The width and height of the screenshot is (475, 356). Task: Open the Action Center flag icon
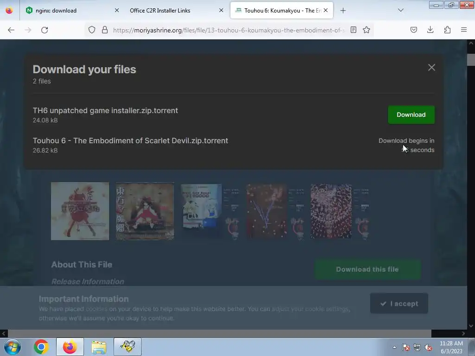(405, 347)
